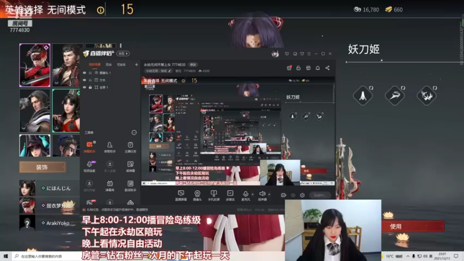Switch to the third scene tab in 直播伴侣
This screenshot has height=261, width=464.
point(121,64)
